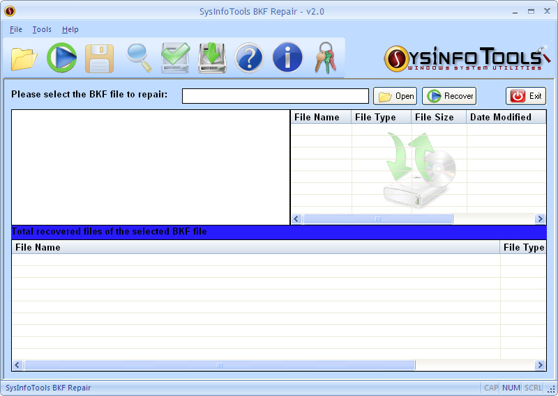Screen dimensions: 558x396
Task: Click the blue info about icon
Action: 287,57
